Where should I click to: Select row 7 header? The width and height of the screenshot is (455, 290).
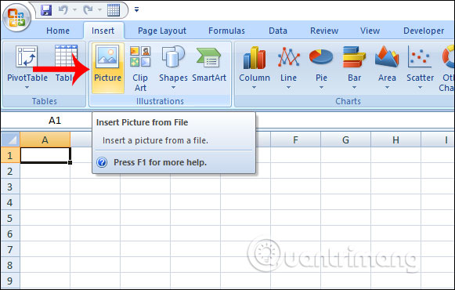coord(10,249)
